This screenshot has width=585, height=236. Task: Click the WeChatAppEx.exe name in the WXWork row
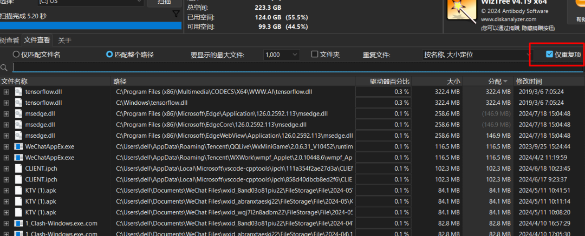pos(50,158)
